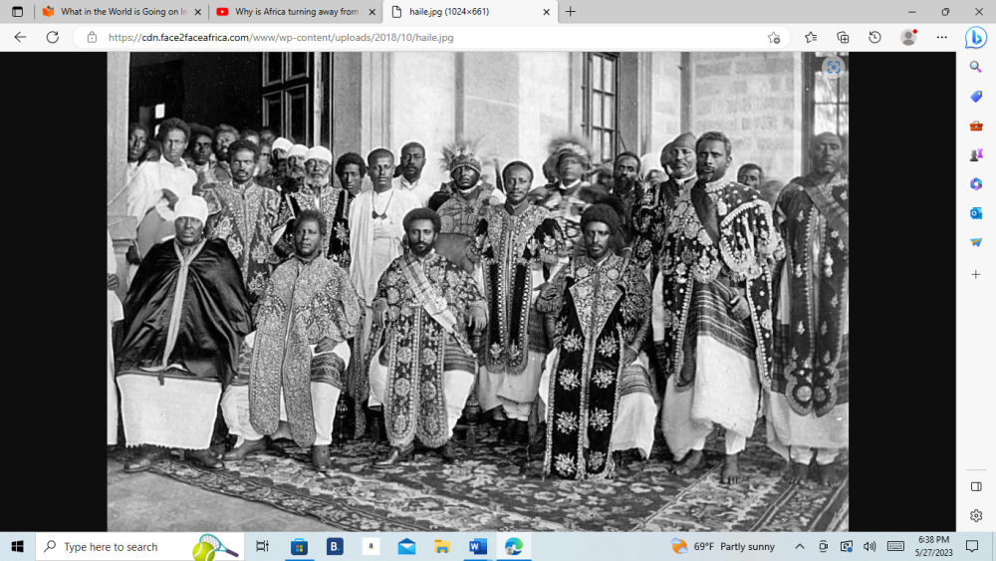
Task: Open Bing Chat from the toolbar
Action: (975, 37)
